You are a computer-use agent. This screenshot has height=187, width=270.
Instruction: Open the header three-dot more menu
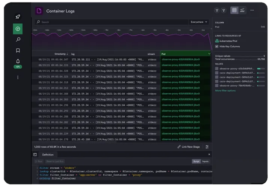[252, 10]
